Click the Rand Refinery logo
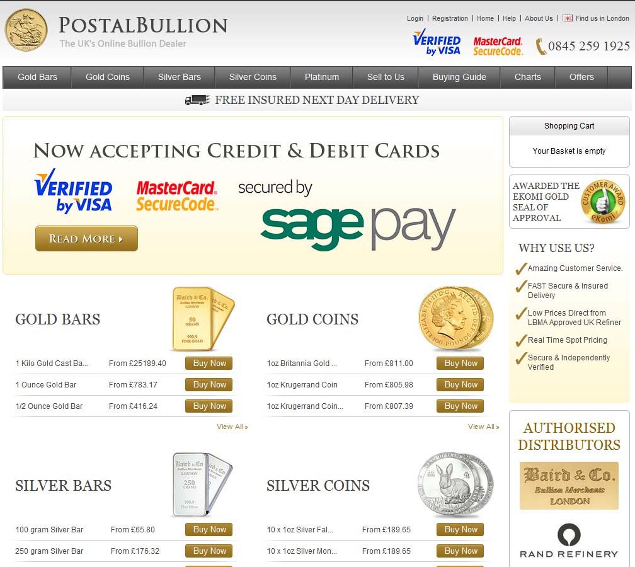The image size is (635, 567). [569, 541]
